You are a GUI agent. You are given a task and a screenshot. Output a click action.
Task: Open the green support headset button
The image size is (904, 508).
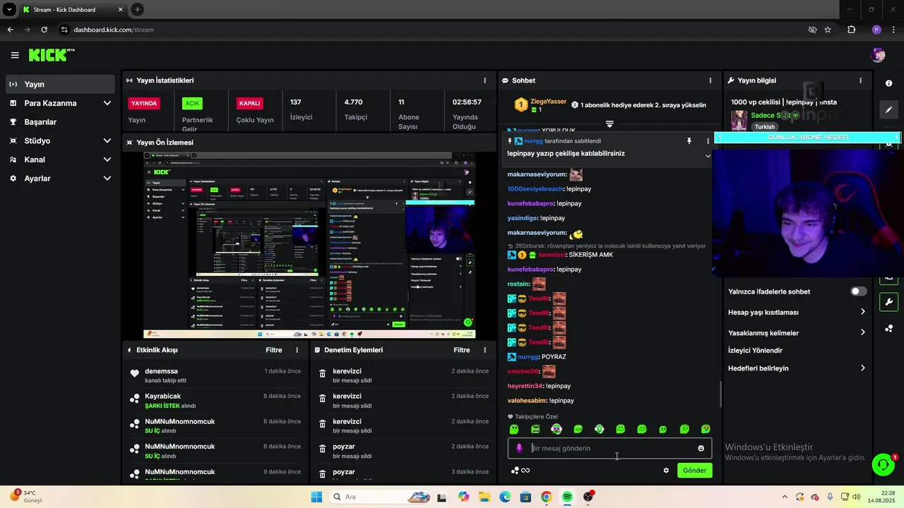(883, 464)
